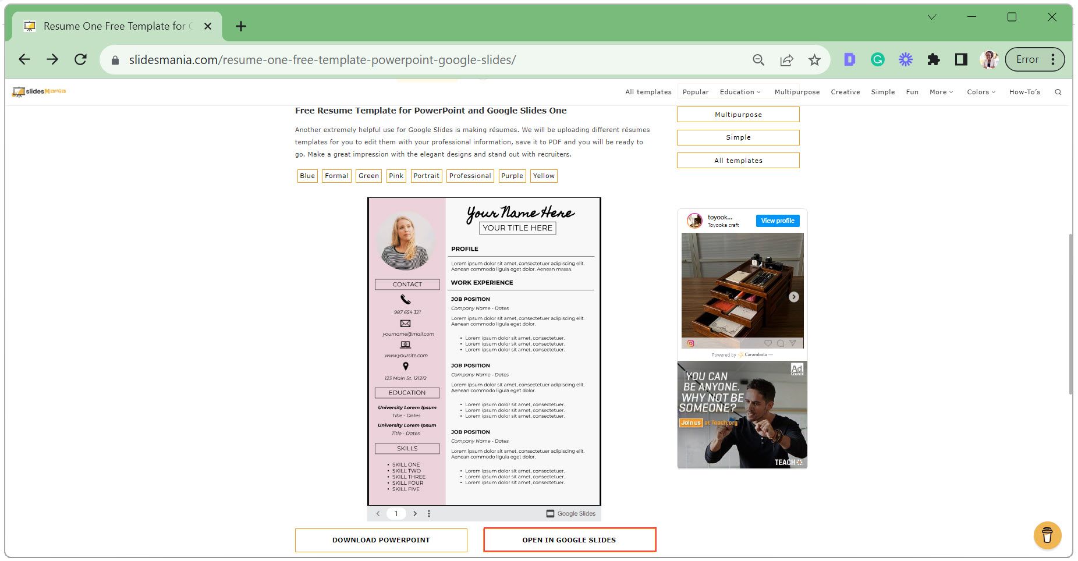
Task: Click the Grammarly extension icon
Action: pyautogui.click(x=877, y=59)
